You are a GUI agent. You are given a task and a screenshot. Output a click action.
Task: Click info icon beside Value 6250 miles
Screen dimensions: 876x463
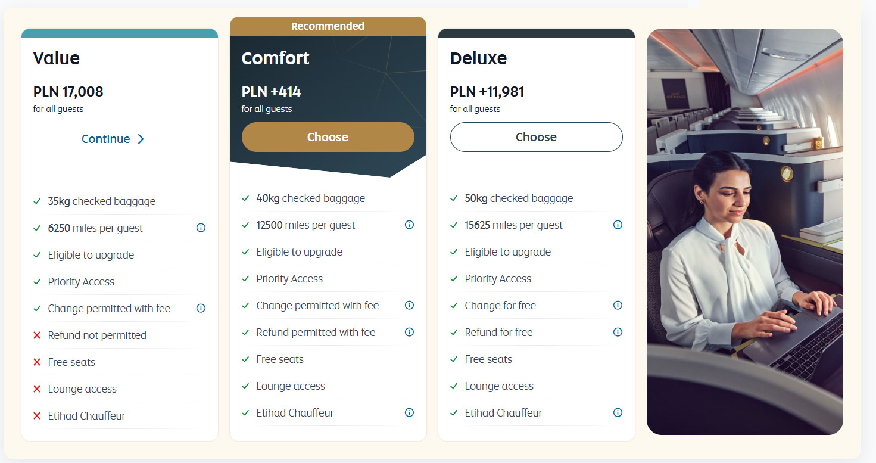click(201, 228)
